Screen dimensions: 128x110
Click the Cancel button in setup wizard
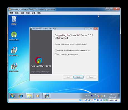[x=91, y=77]
